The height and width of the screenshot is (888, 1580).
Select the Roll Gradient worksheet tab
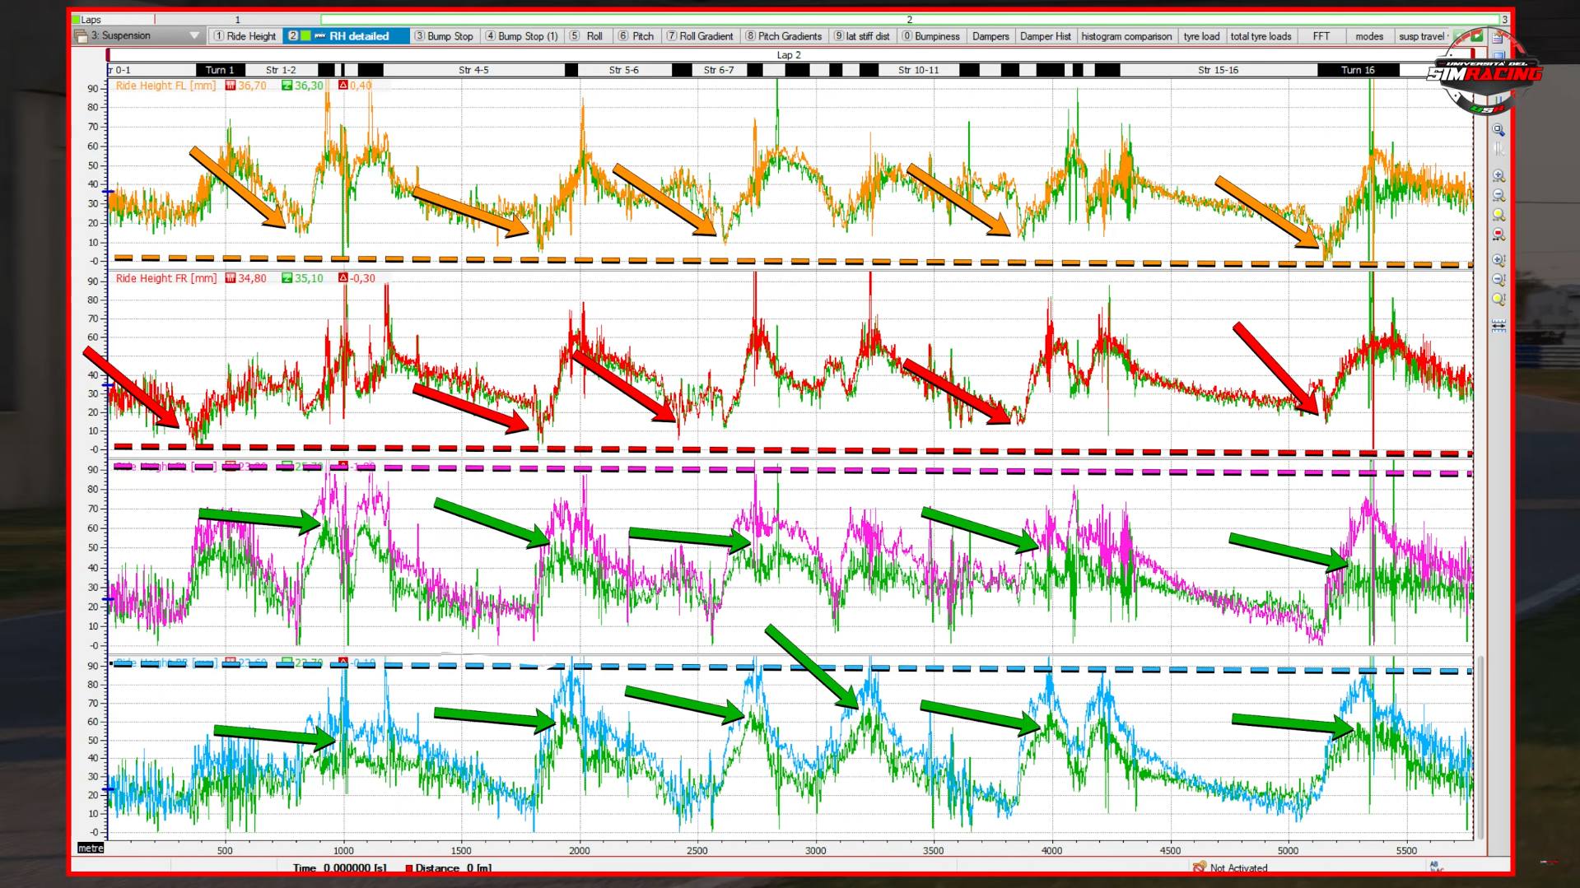pos(699,36)
